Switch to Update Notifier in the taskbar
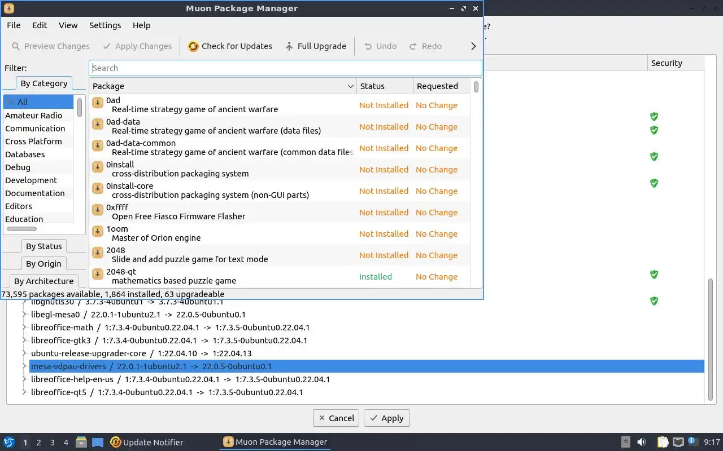Image resolution: width=723 pixels, height=451 pixels. (x=147, y=443)
